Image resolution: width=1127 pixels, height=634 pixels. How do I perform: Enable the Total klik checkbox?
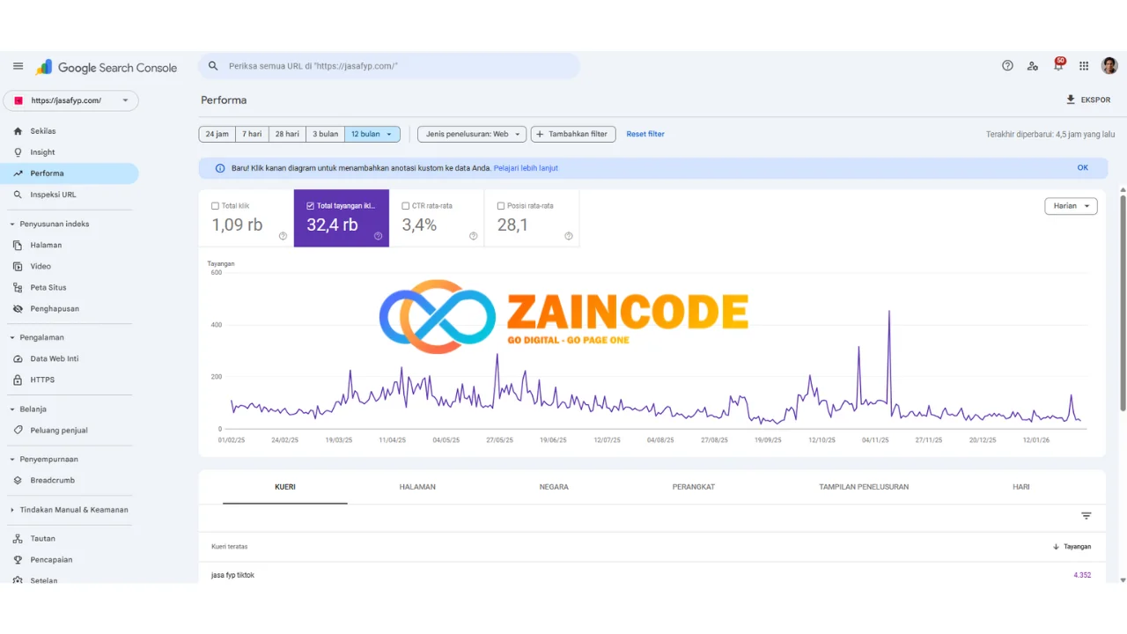(215, 206)
